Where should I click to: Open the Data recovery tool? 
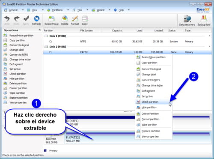point(187,21)
